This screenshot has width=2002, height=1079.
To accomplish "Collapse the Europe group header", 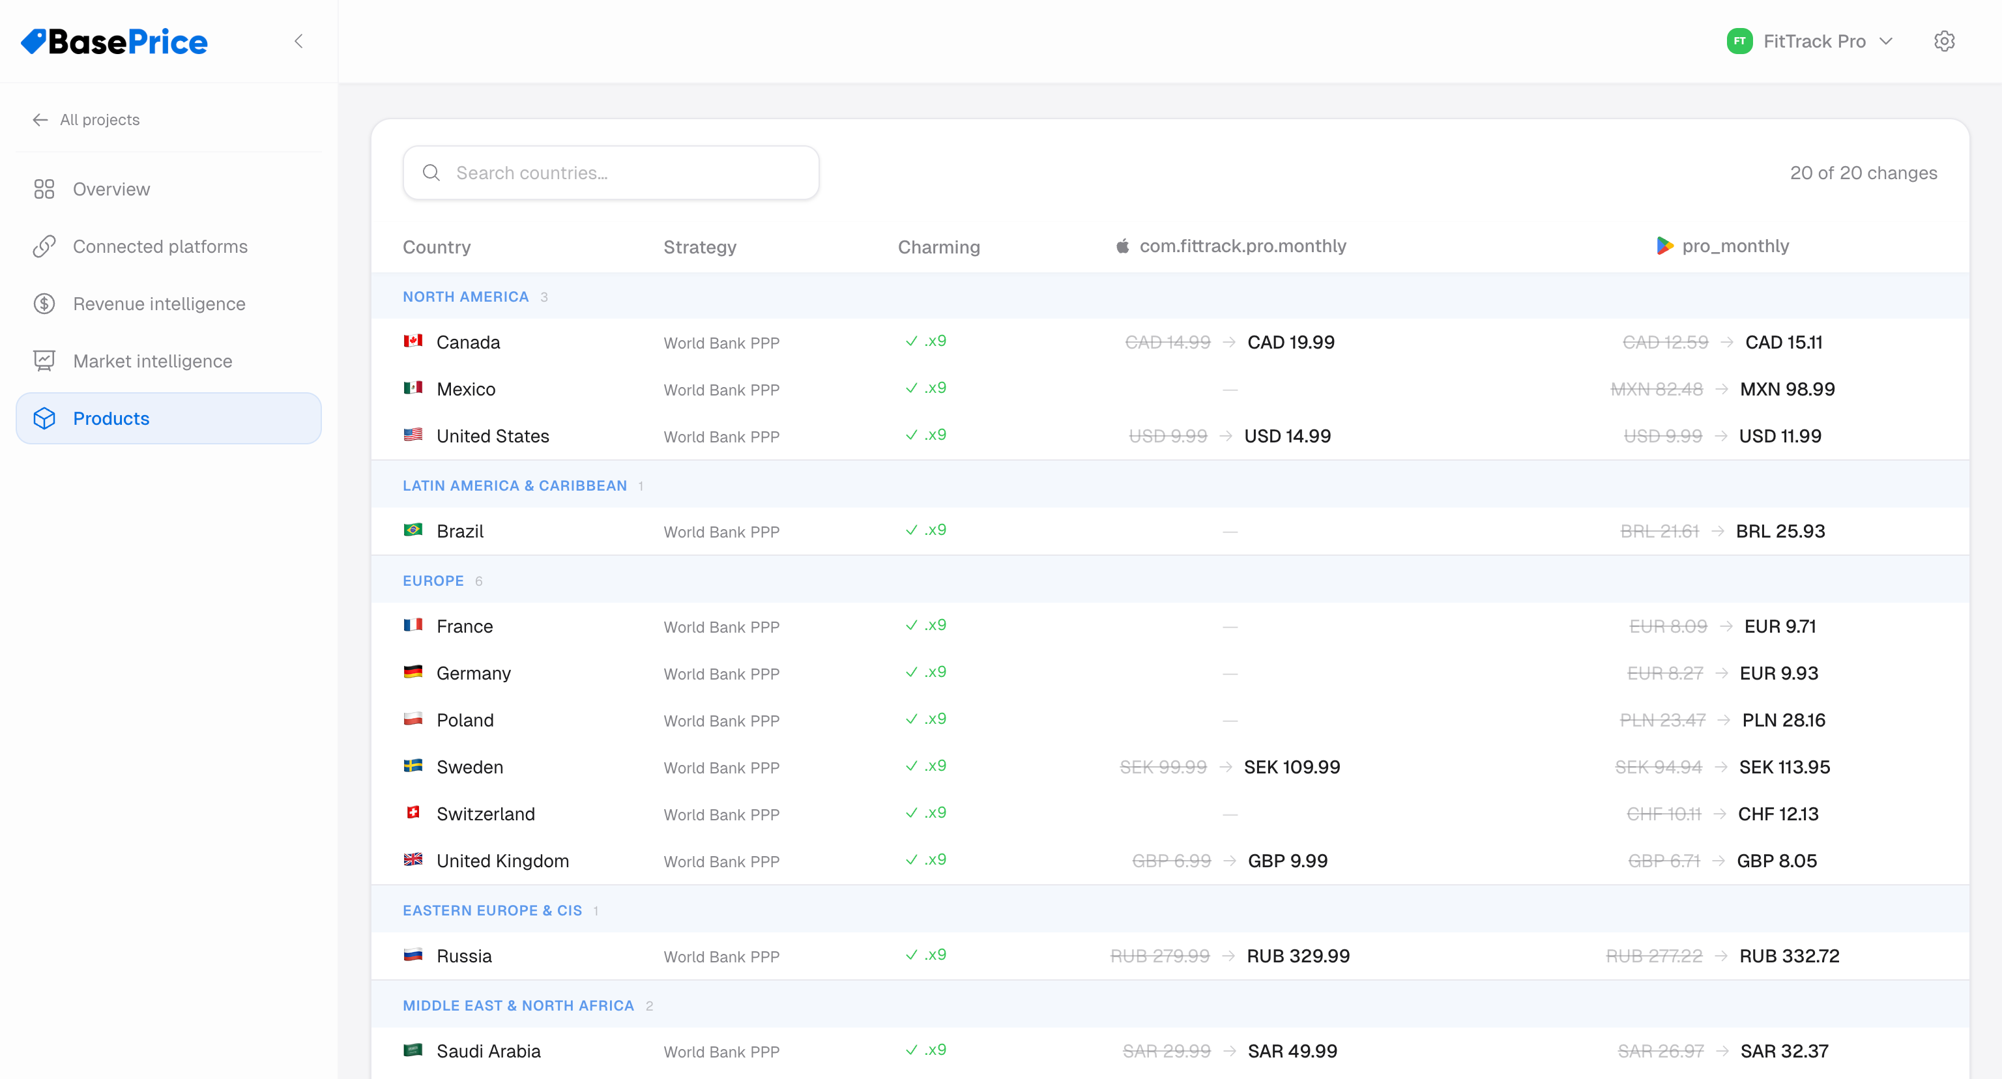I will pos(1170,581).
